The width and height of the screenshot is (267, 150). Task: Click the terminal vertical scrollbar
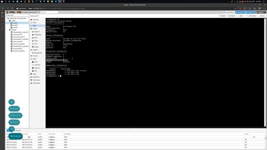tap(265, 72)
